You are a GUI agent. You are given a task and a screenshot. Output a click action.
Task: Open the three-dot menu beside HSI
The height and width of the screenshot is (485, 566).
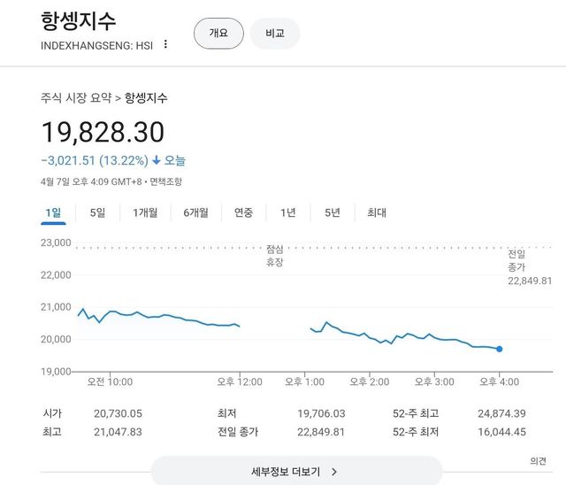click(x=165, y=44)
